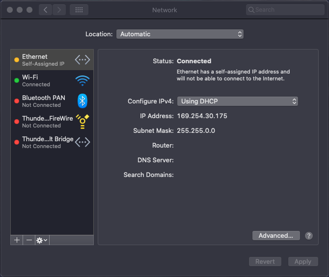Open the Location Automatic dropdown
The image size is (329, 277).
180,34
